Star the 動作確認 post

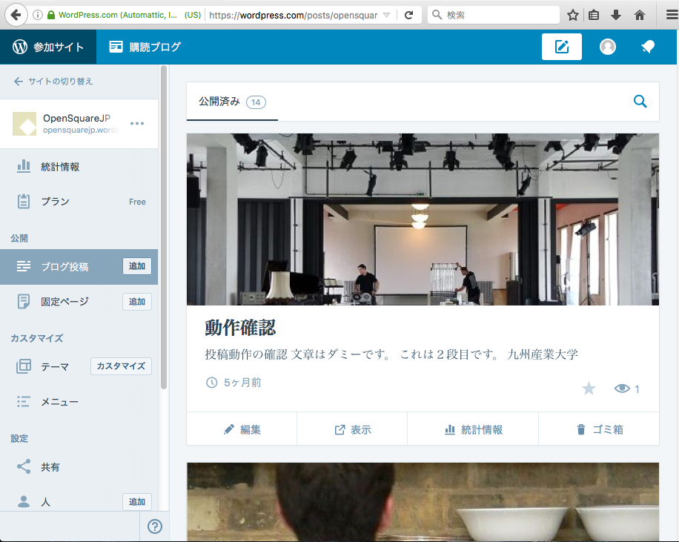tap(589, 388)
